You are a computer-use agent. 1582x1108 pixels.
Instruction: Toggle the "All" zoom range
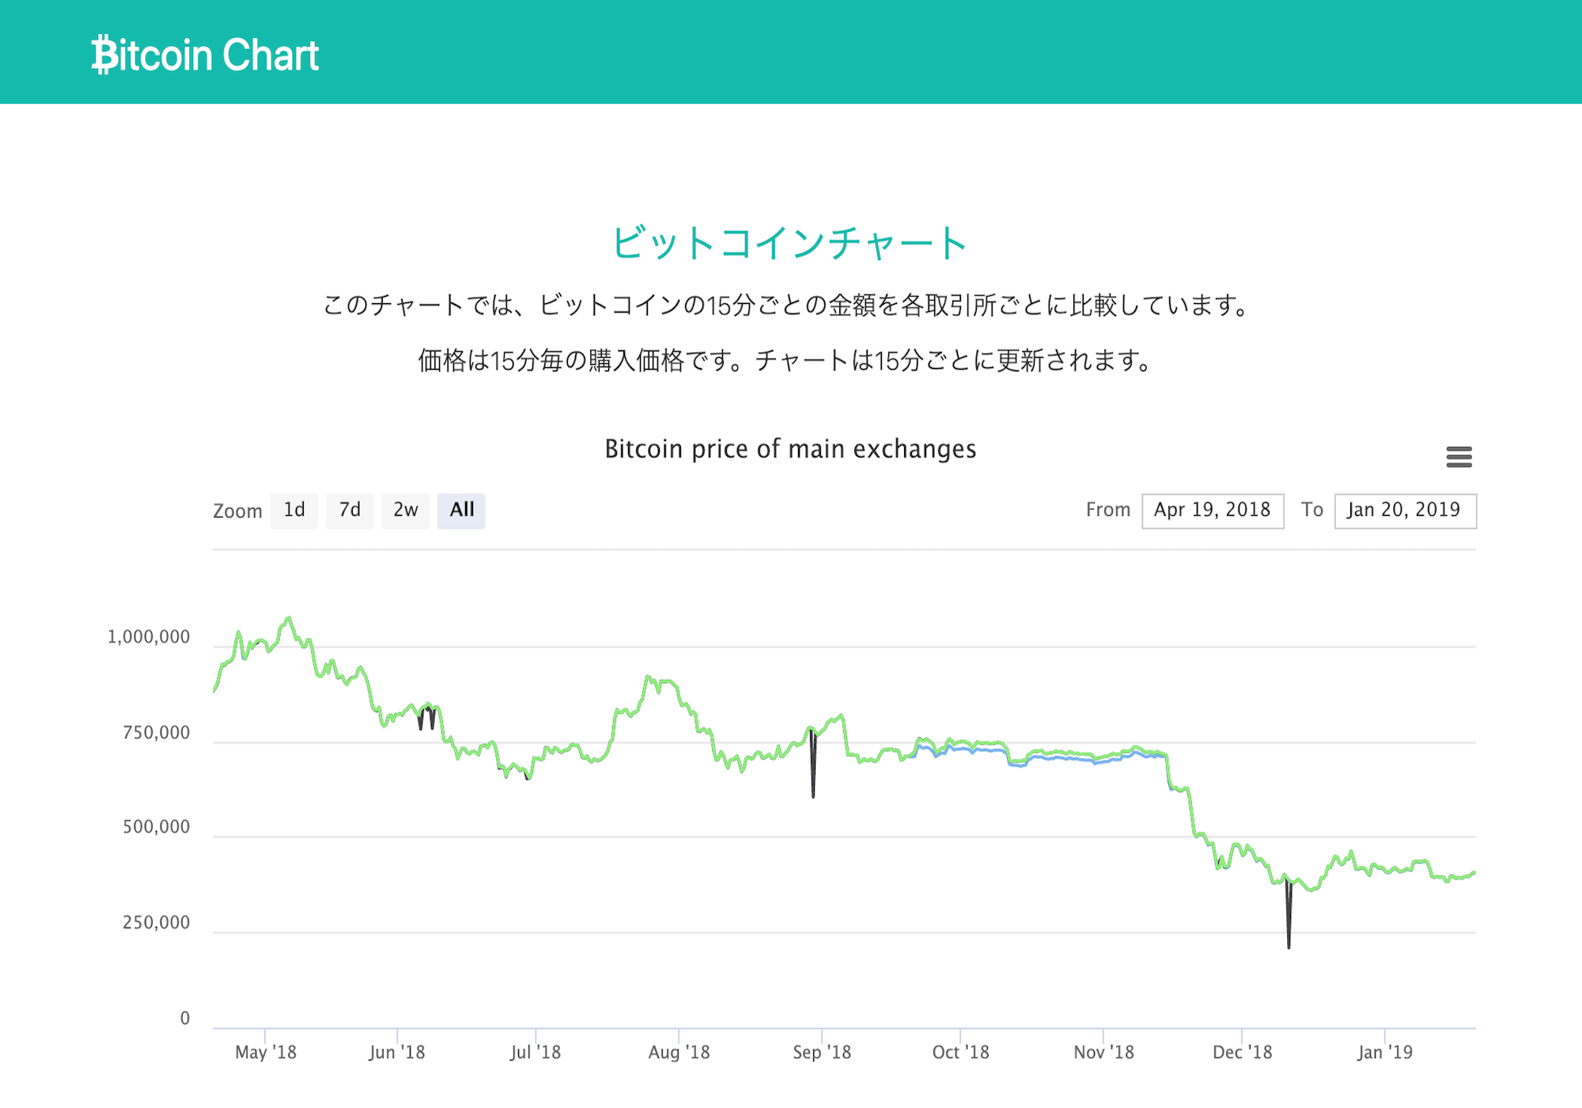pyautogui.click(x=461, y=510)
